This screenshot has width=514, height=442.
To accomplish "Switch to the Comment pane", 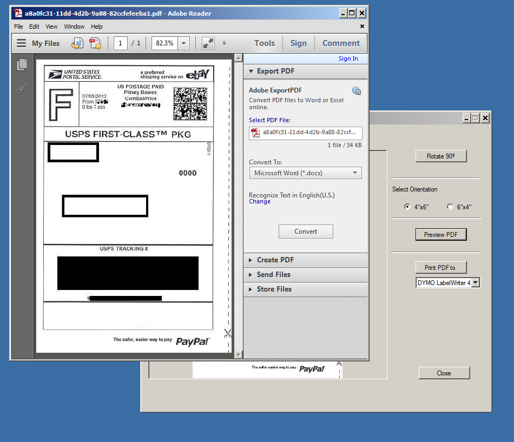I will coord(341,43).
